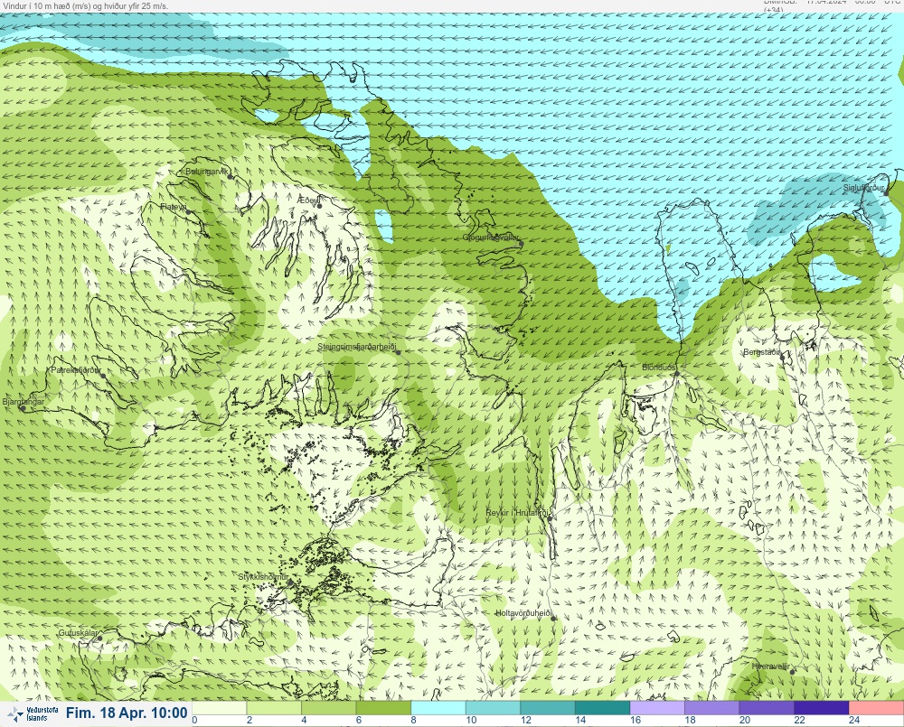Click the 10–12 m/s turquoise legend swatch
Viewport: 904px width, 727px height.
(493, 707)
